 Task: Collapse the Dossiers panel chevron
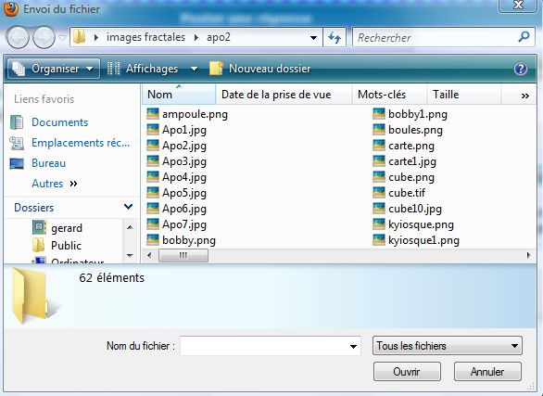[x=128, y=207]
